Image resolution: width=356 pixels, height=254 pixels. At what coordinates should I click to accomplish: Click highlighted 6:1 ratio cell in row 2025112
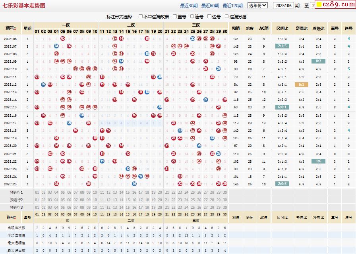[301, 85]
